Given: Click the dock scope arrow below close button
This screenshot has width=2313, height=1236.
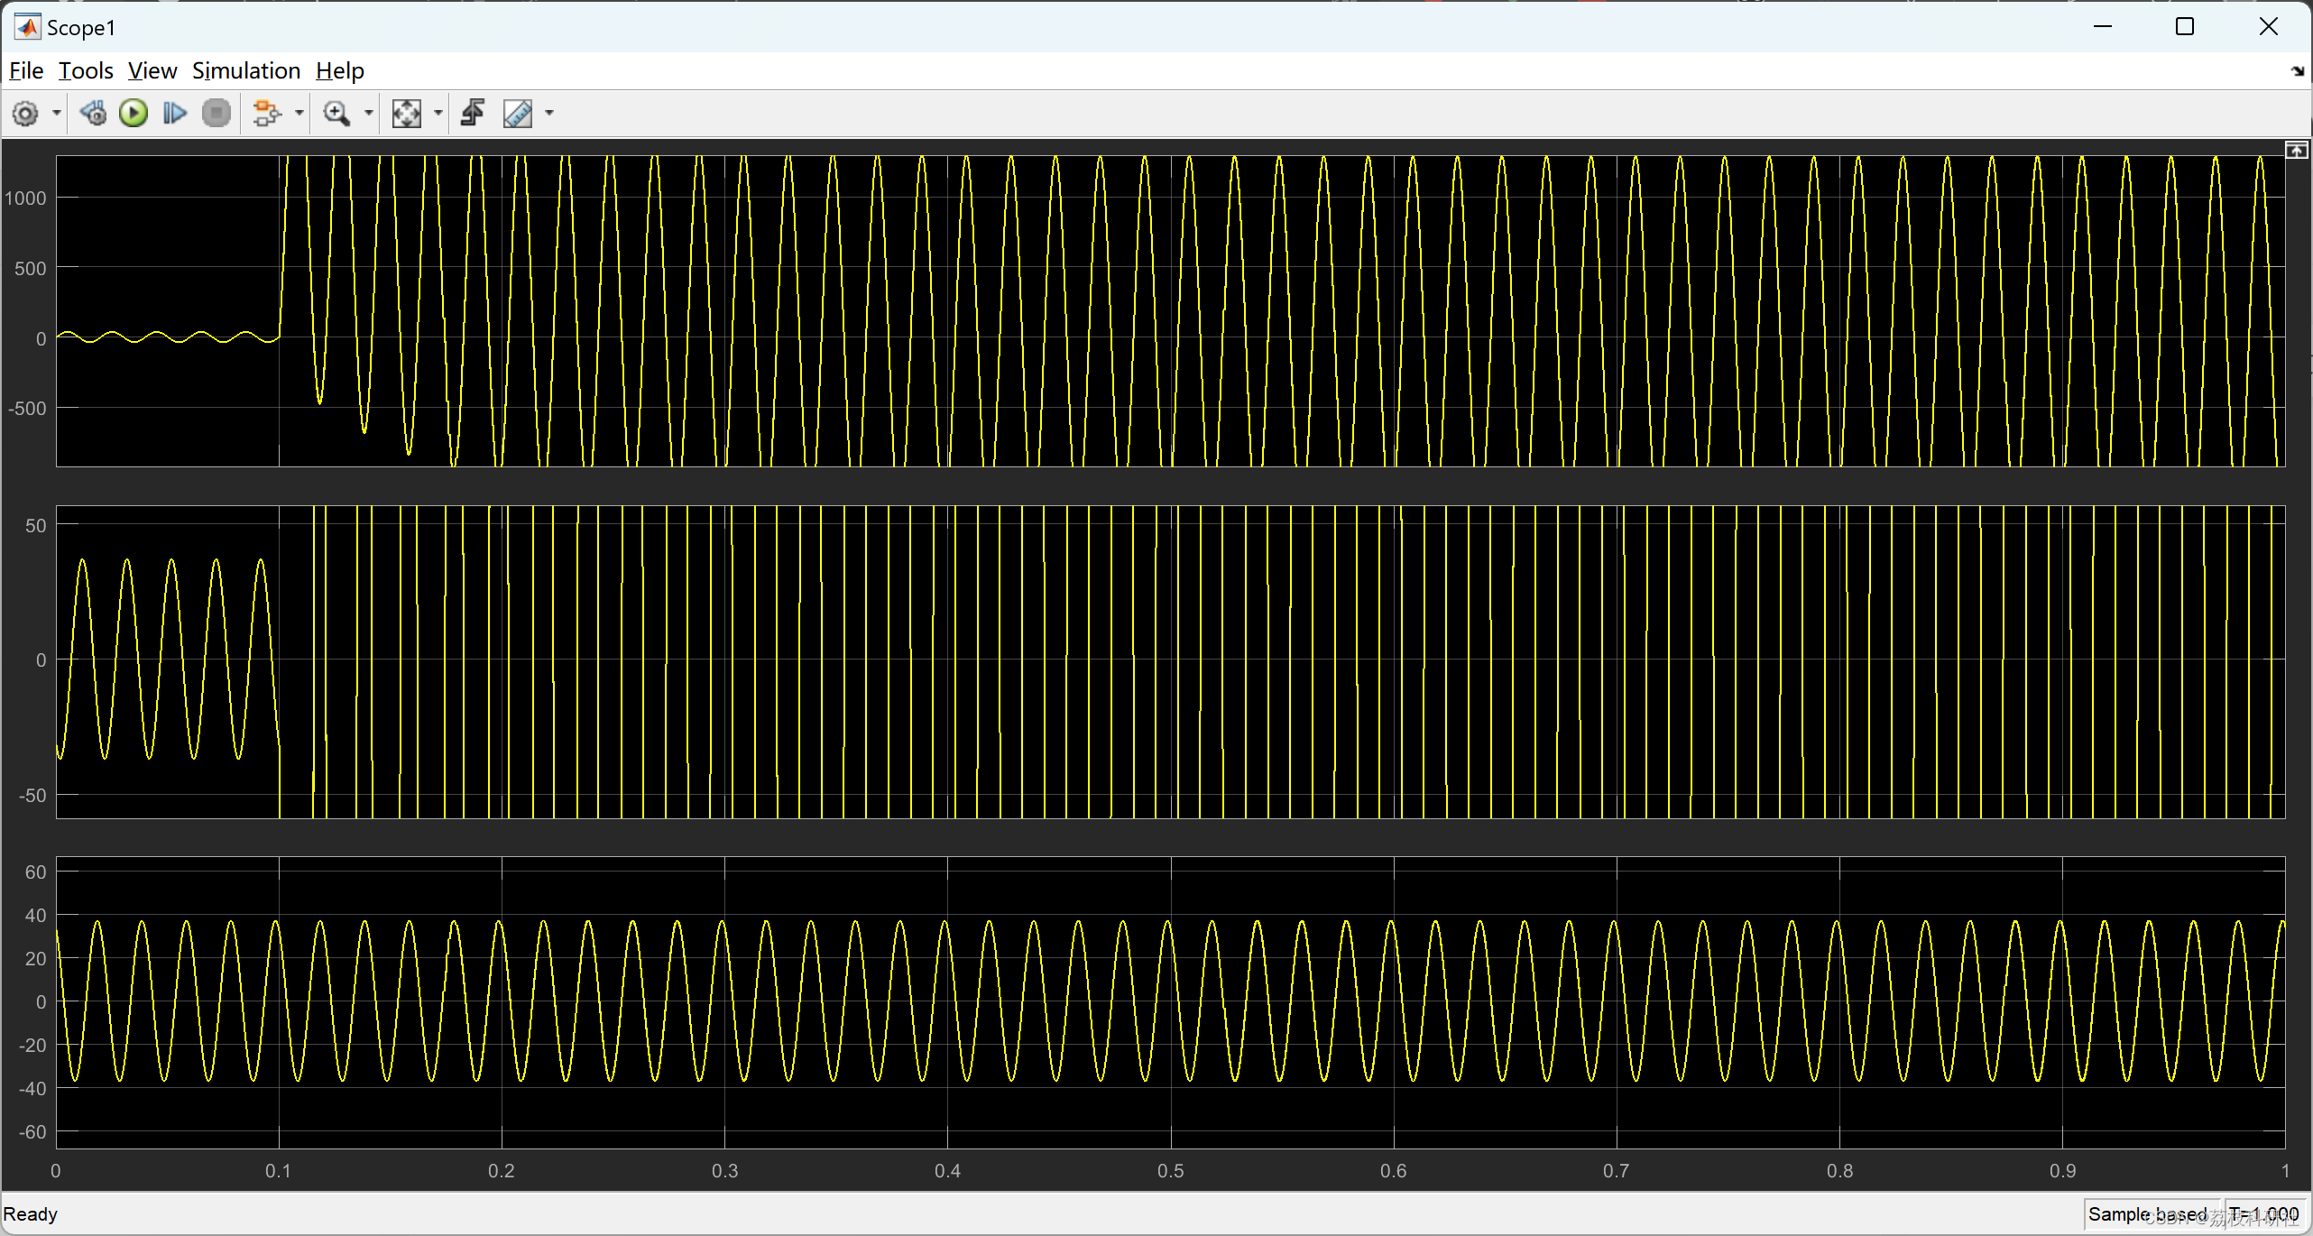Looking at the screenshot, I should [2297, 71].
